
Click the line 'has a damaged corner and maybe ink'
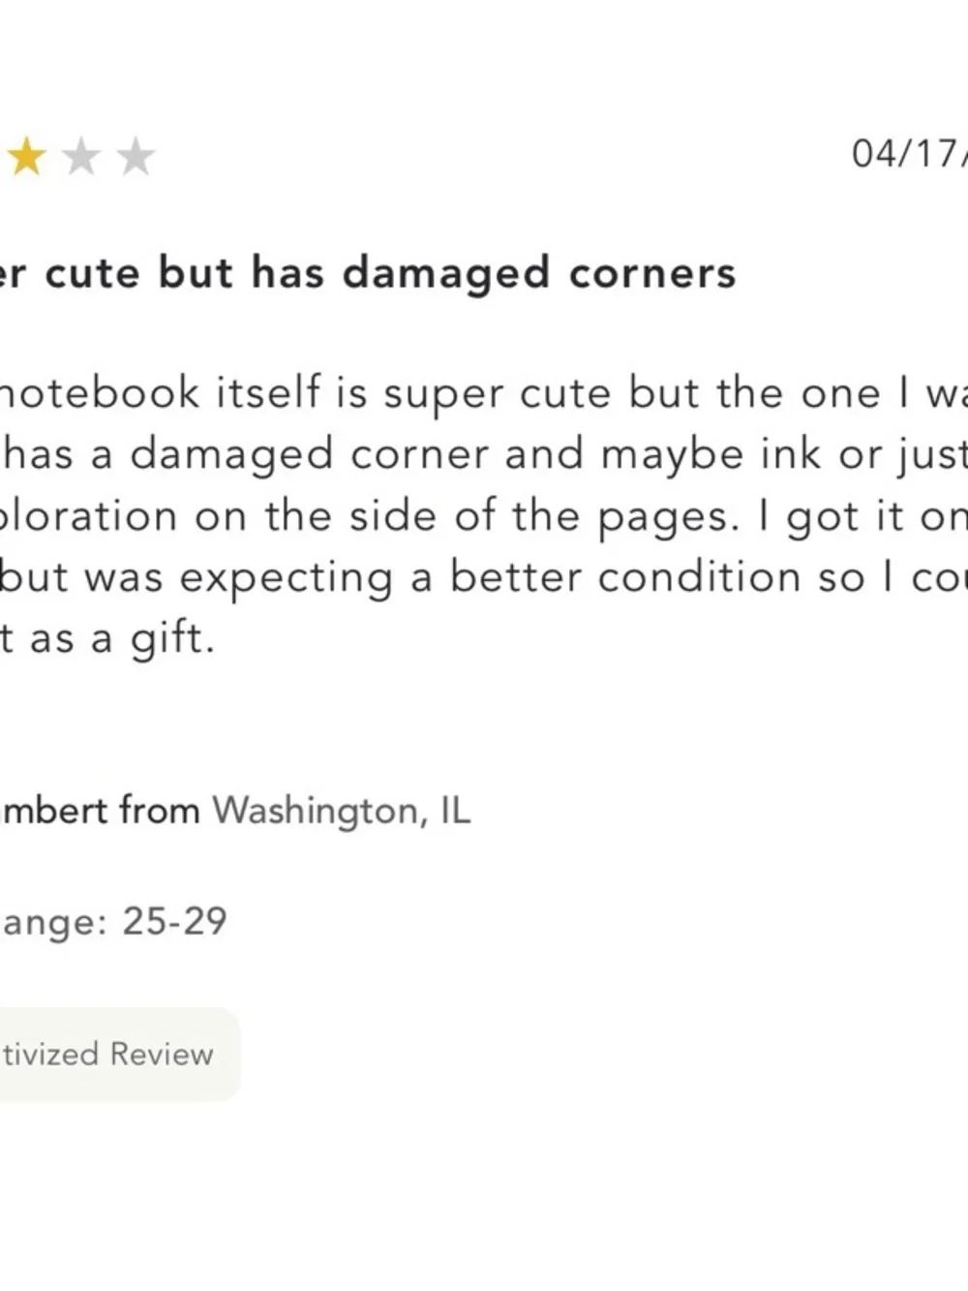tap(484, 455)
